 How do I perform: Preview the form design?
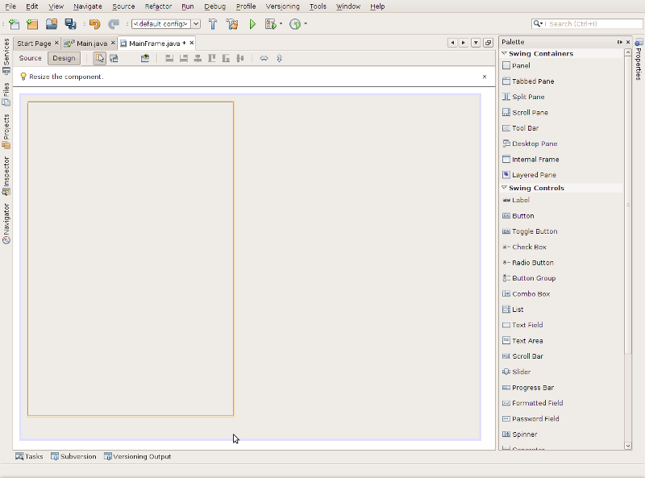145,58
